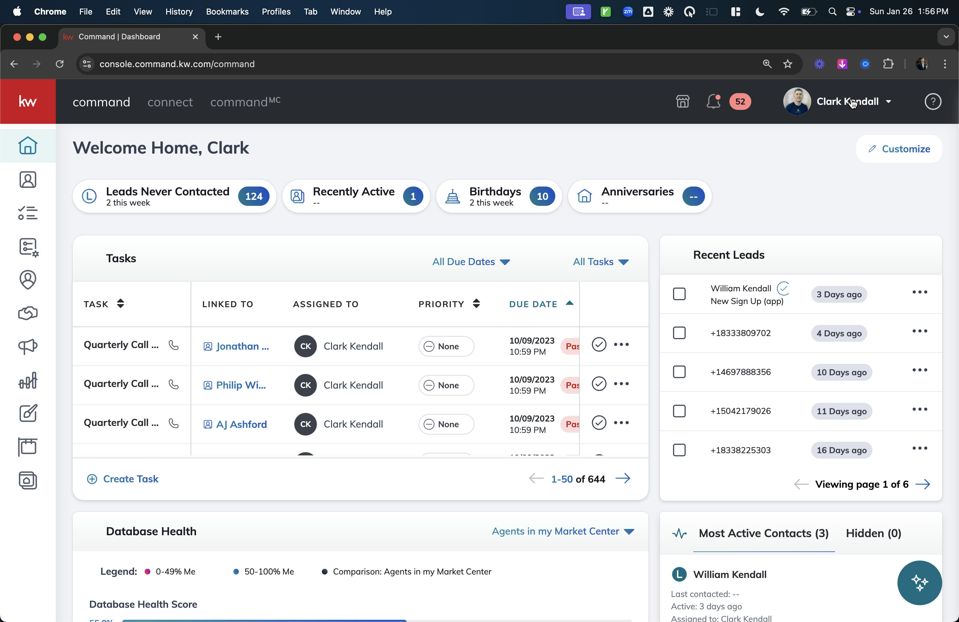Open more options for Jonathan task row
Screen dimensions: 959x622
(x=621, y=344)
